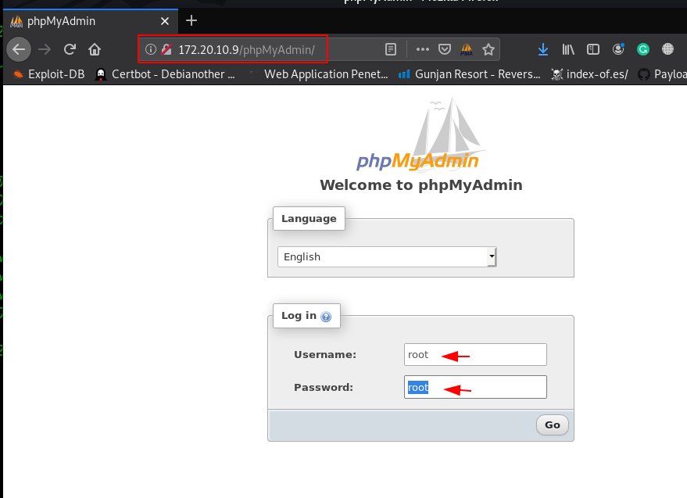
Task: Open the Web Application Penet... bookmark
Action: coord(319,74)
